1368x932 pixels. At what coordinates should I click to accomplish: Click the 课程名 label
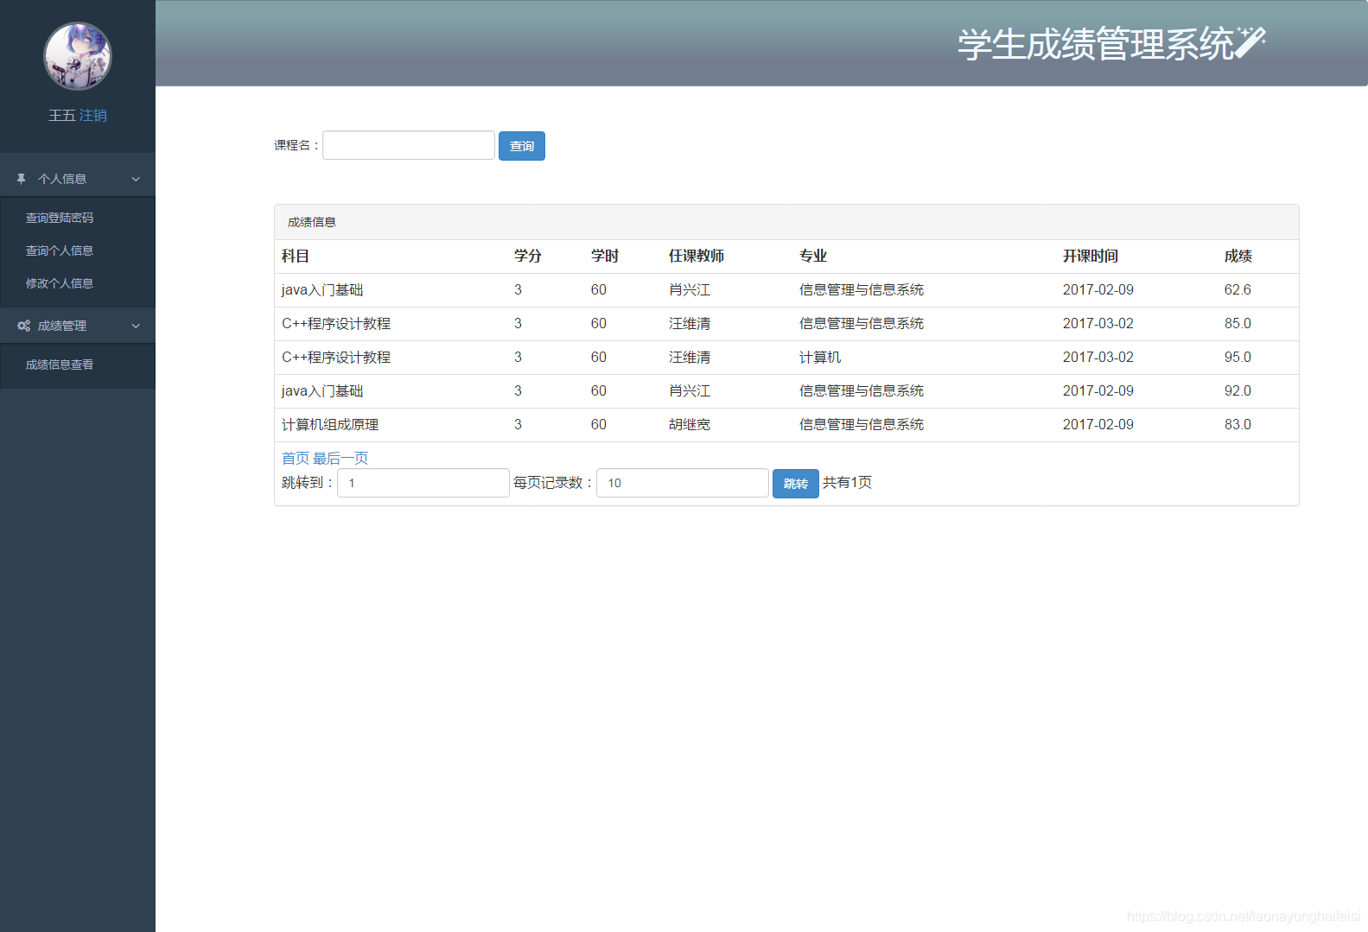pyautogui.click(x=296, y=145)
